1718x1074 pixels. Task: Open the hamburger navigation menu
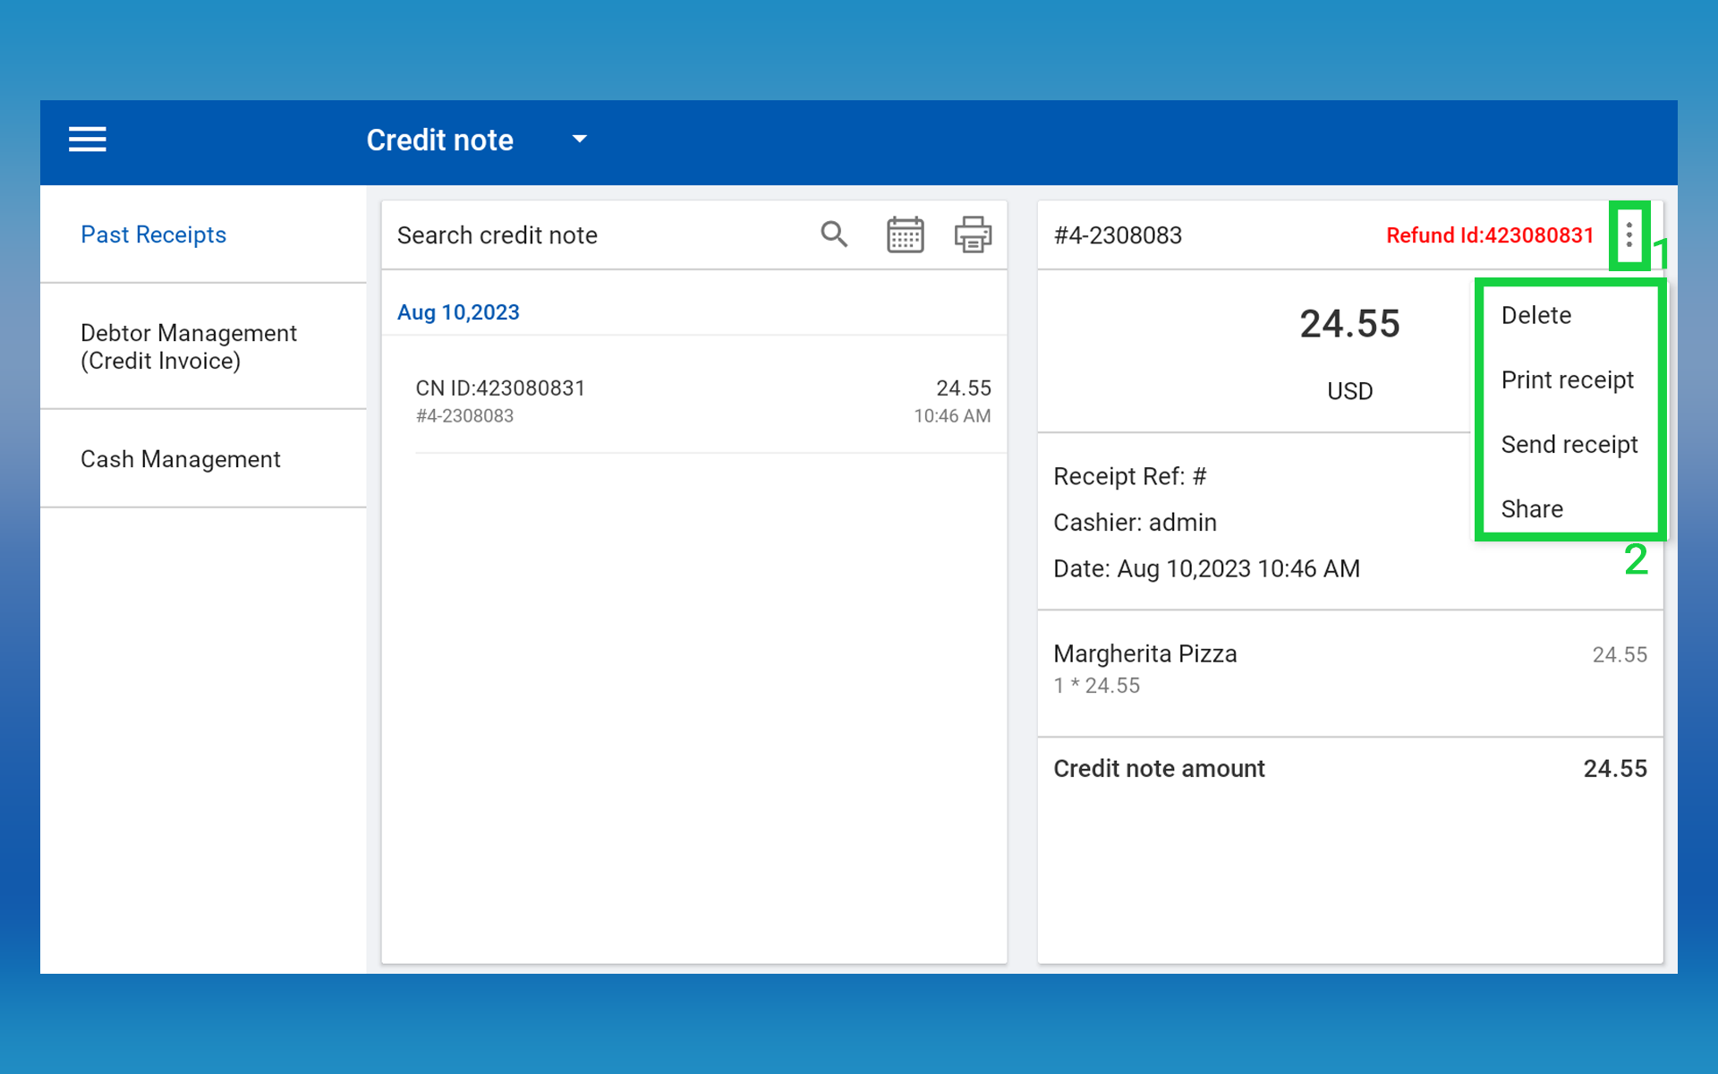[x=88, y=140]
